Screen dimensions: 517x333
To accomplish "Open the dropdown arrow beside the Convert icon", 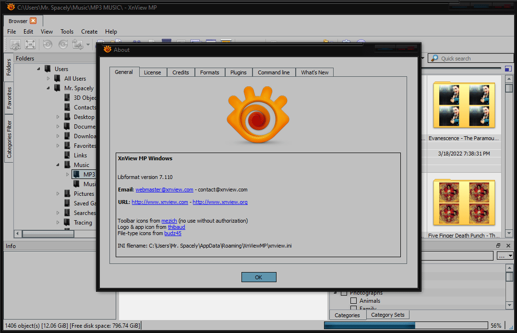I will [x=88, y=45].
